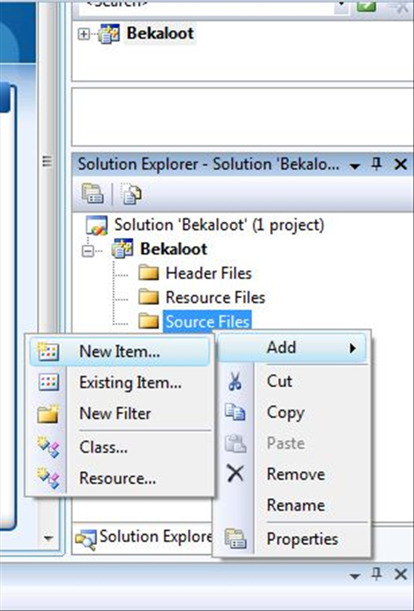Toggle pin on the bottom panel
Screen dimensions: 414x611
click(376, 574)
